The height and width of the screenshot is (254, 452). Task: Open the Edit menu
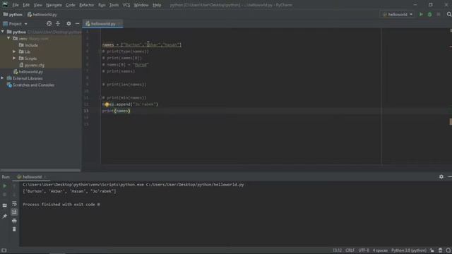(x=26, y=5)
